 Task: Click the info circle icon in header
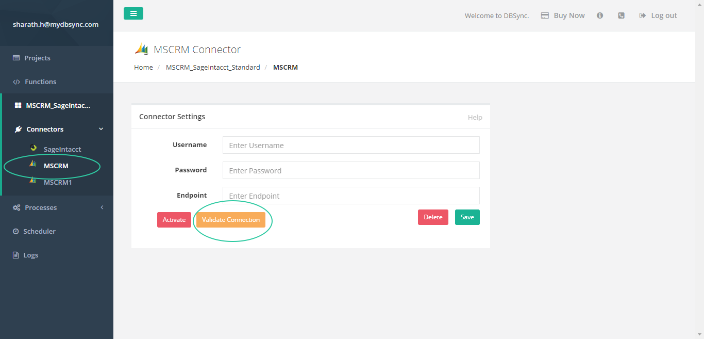[x=600, y=15]
